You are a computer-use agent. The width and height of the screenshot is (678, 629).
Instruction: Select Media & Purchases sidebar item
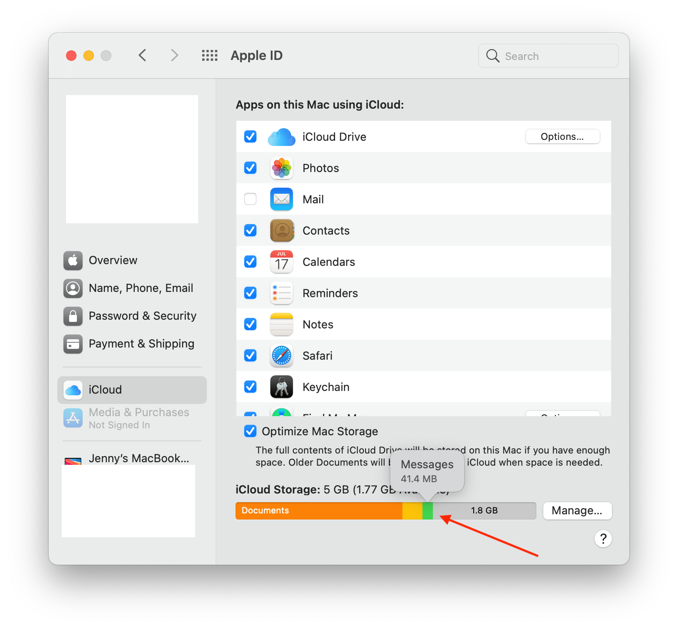click(132, 418)
